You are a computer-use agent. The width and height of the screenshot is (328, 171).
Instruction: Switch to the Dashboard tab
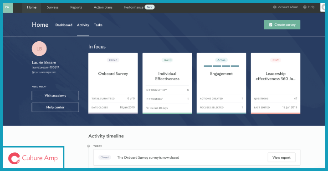tap(64, 25)
